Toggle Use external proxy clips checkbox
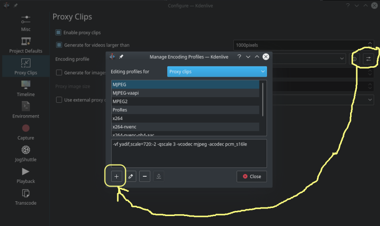 [59, 100]
